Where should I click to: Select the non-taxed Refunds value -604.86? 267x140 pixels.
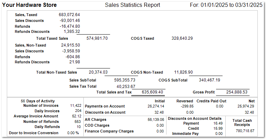(73, 56)
